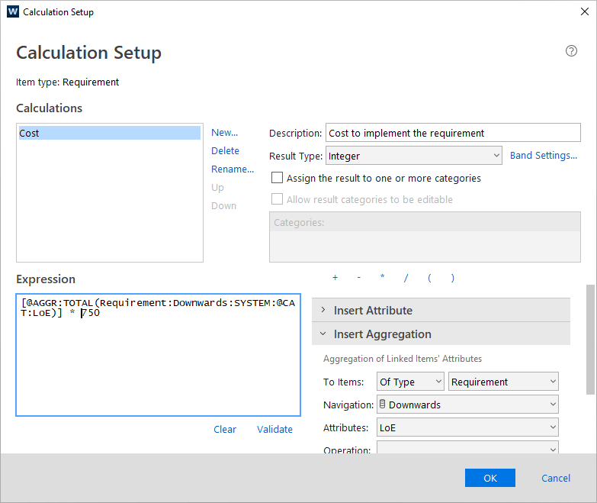Viewport: 597px width, 503px height.
Task: Validate the expression
Action: coord(274,430)
